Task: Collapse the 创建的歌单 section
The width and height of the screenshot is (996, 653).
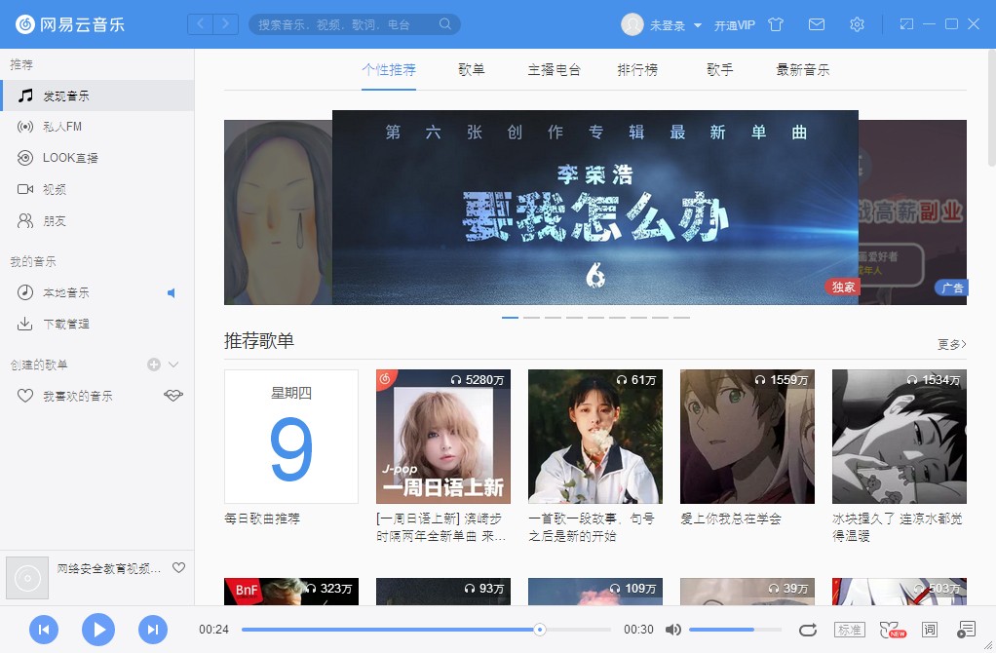Action: [x=172, y=365]
